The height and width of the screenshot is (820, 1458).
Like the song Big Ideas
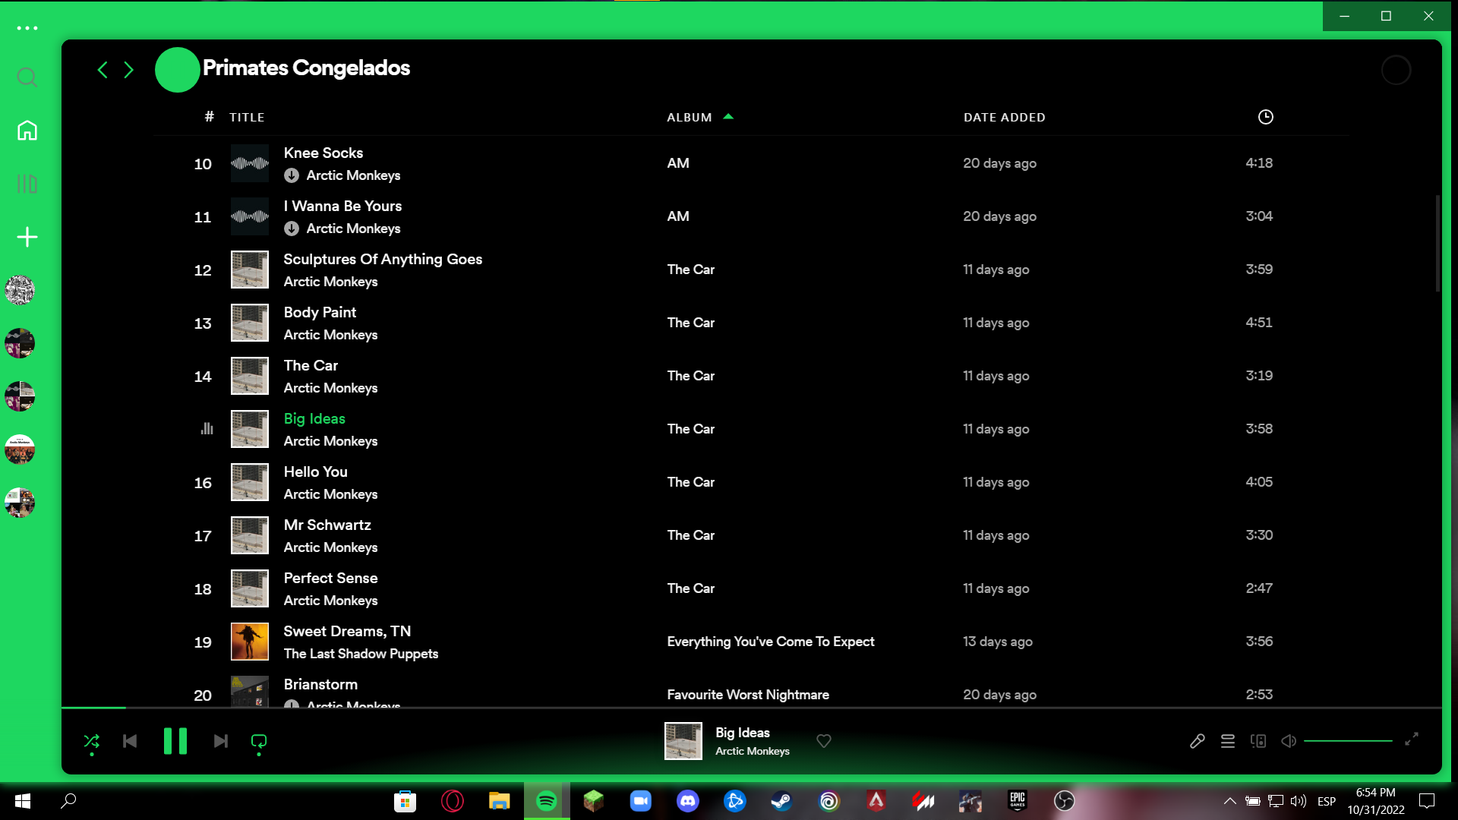pyautogui.click(x=823, y=741)
